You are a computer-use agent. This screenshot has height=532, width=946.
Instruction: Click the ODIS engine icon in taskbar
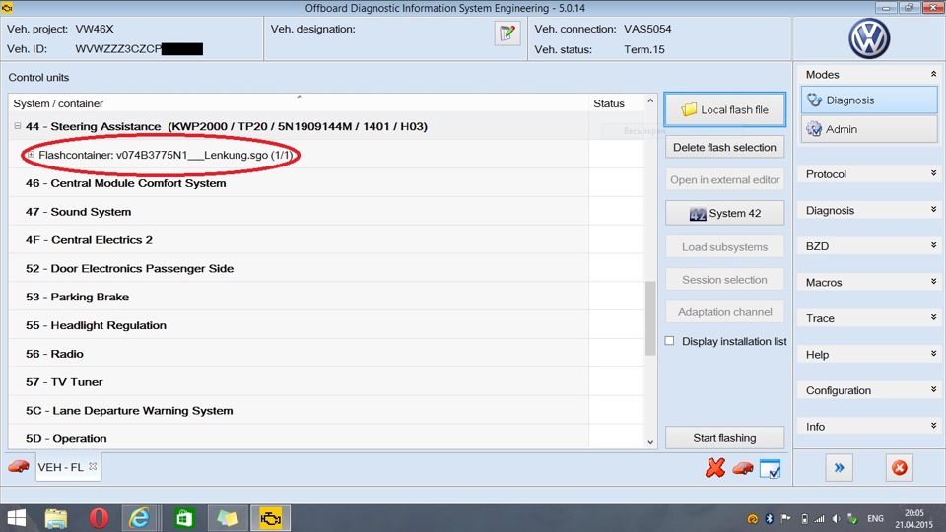point(270,518)
